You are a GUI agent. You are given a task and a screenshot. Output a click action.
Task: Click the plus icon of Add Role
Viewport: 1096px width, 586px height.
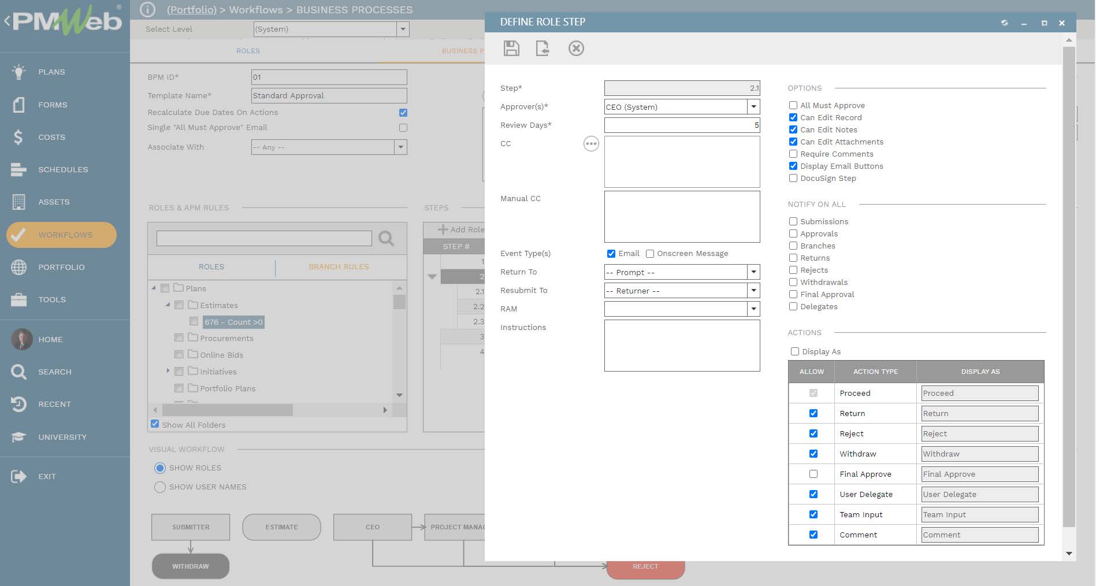click(x=443, y=229)
